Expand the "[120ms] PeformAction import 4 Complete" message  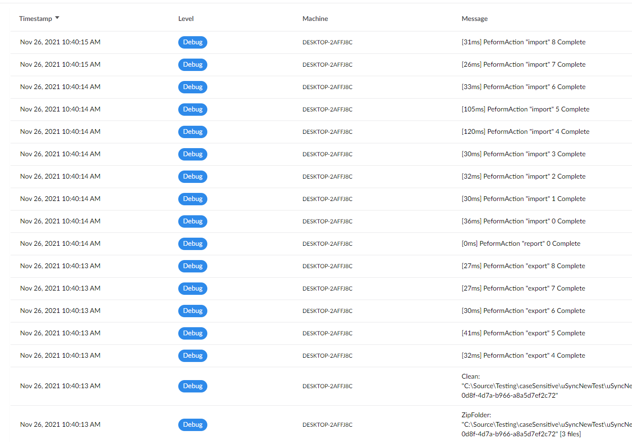[x=525, y=131]
